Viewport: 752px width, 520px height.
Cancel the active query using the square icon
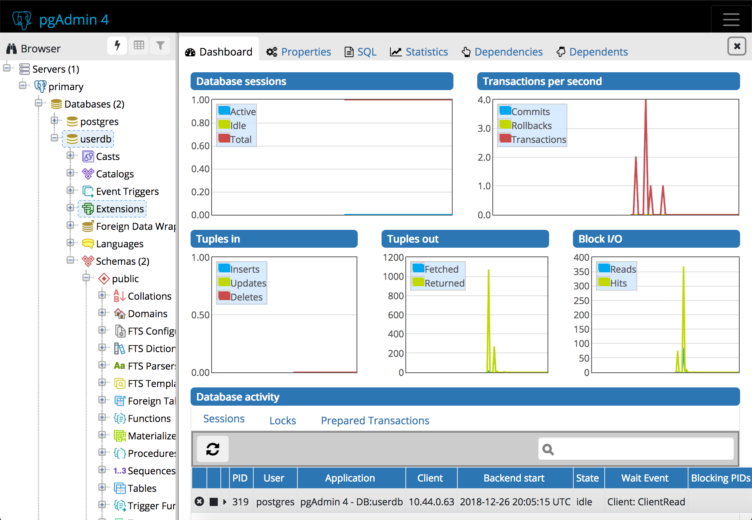pyautogui.click(x=214, y=502)
